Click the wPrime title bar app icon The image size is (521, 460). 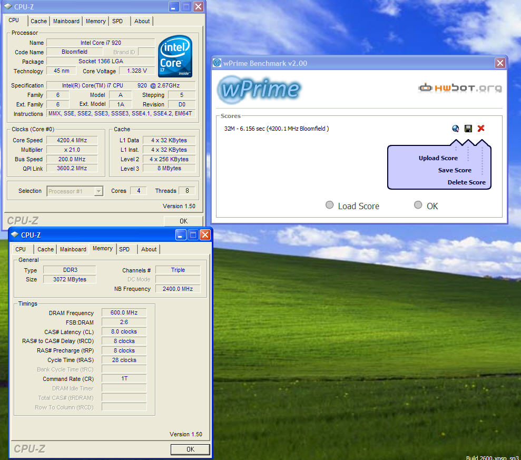[x=217, y=63]
